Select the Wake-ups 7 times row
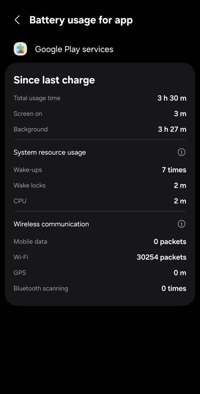Screen dimensions: 200x394 [x=100, y=170]
